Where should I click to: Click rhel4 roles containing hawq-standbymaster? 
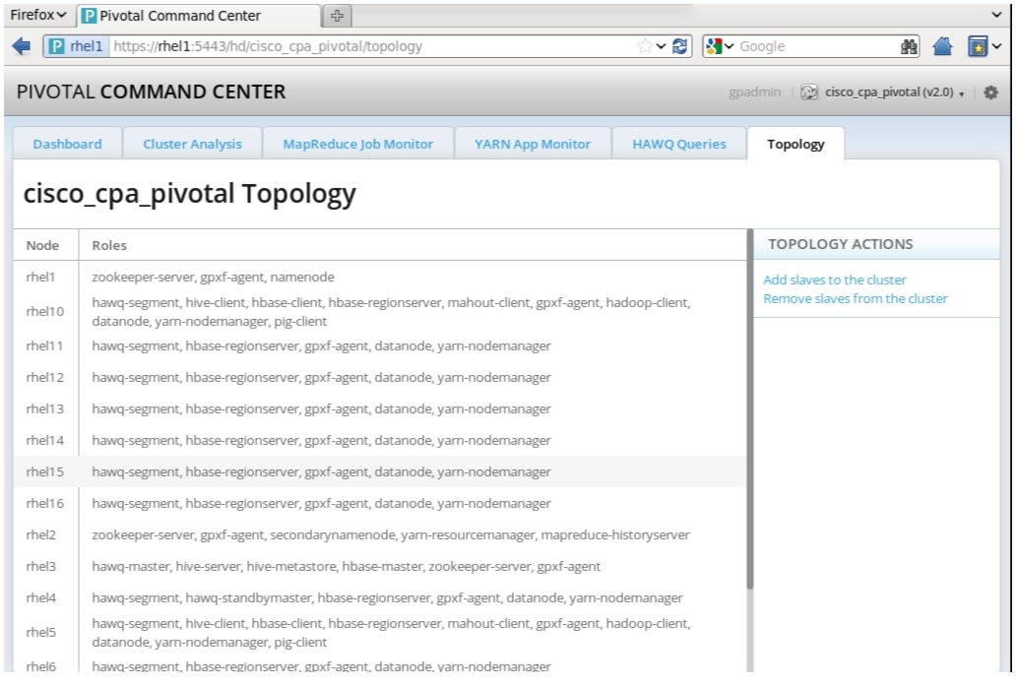[x=388, y=597]
